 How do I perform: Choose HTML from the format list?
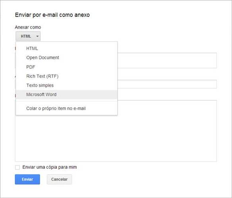pos(66,48)
